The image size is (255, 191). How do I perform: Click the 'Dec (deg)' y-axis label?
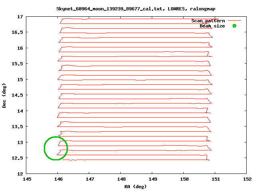pos(4,95)
